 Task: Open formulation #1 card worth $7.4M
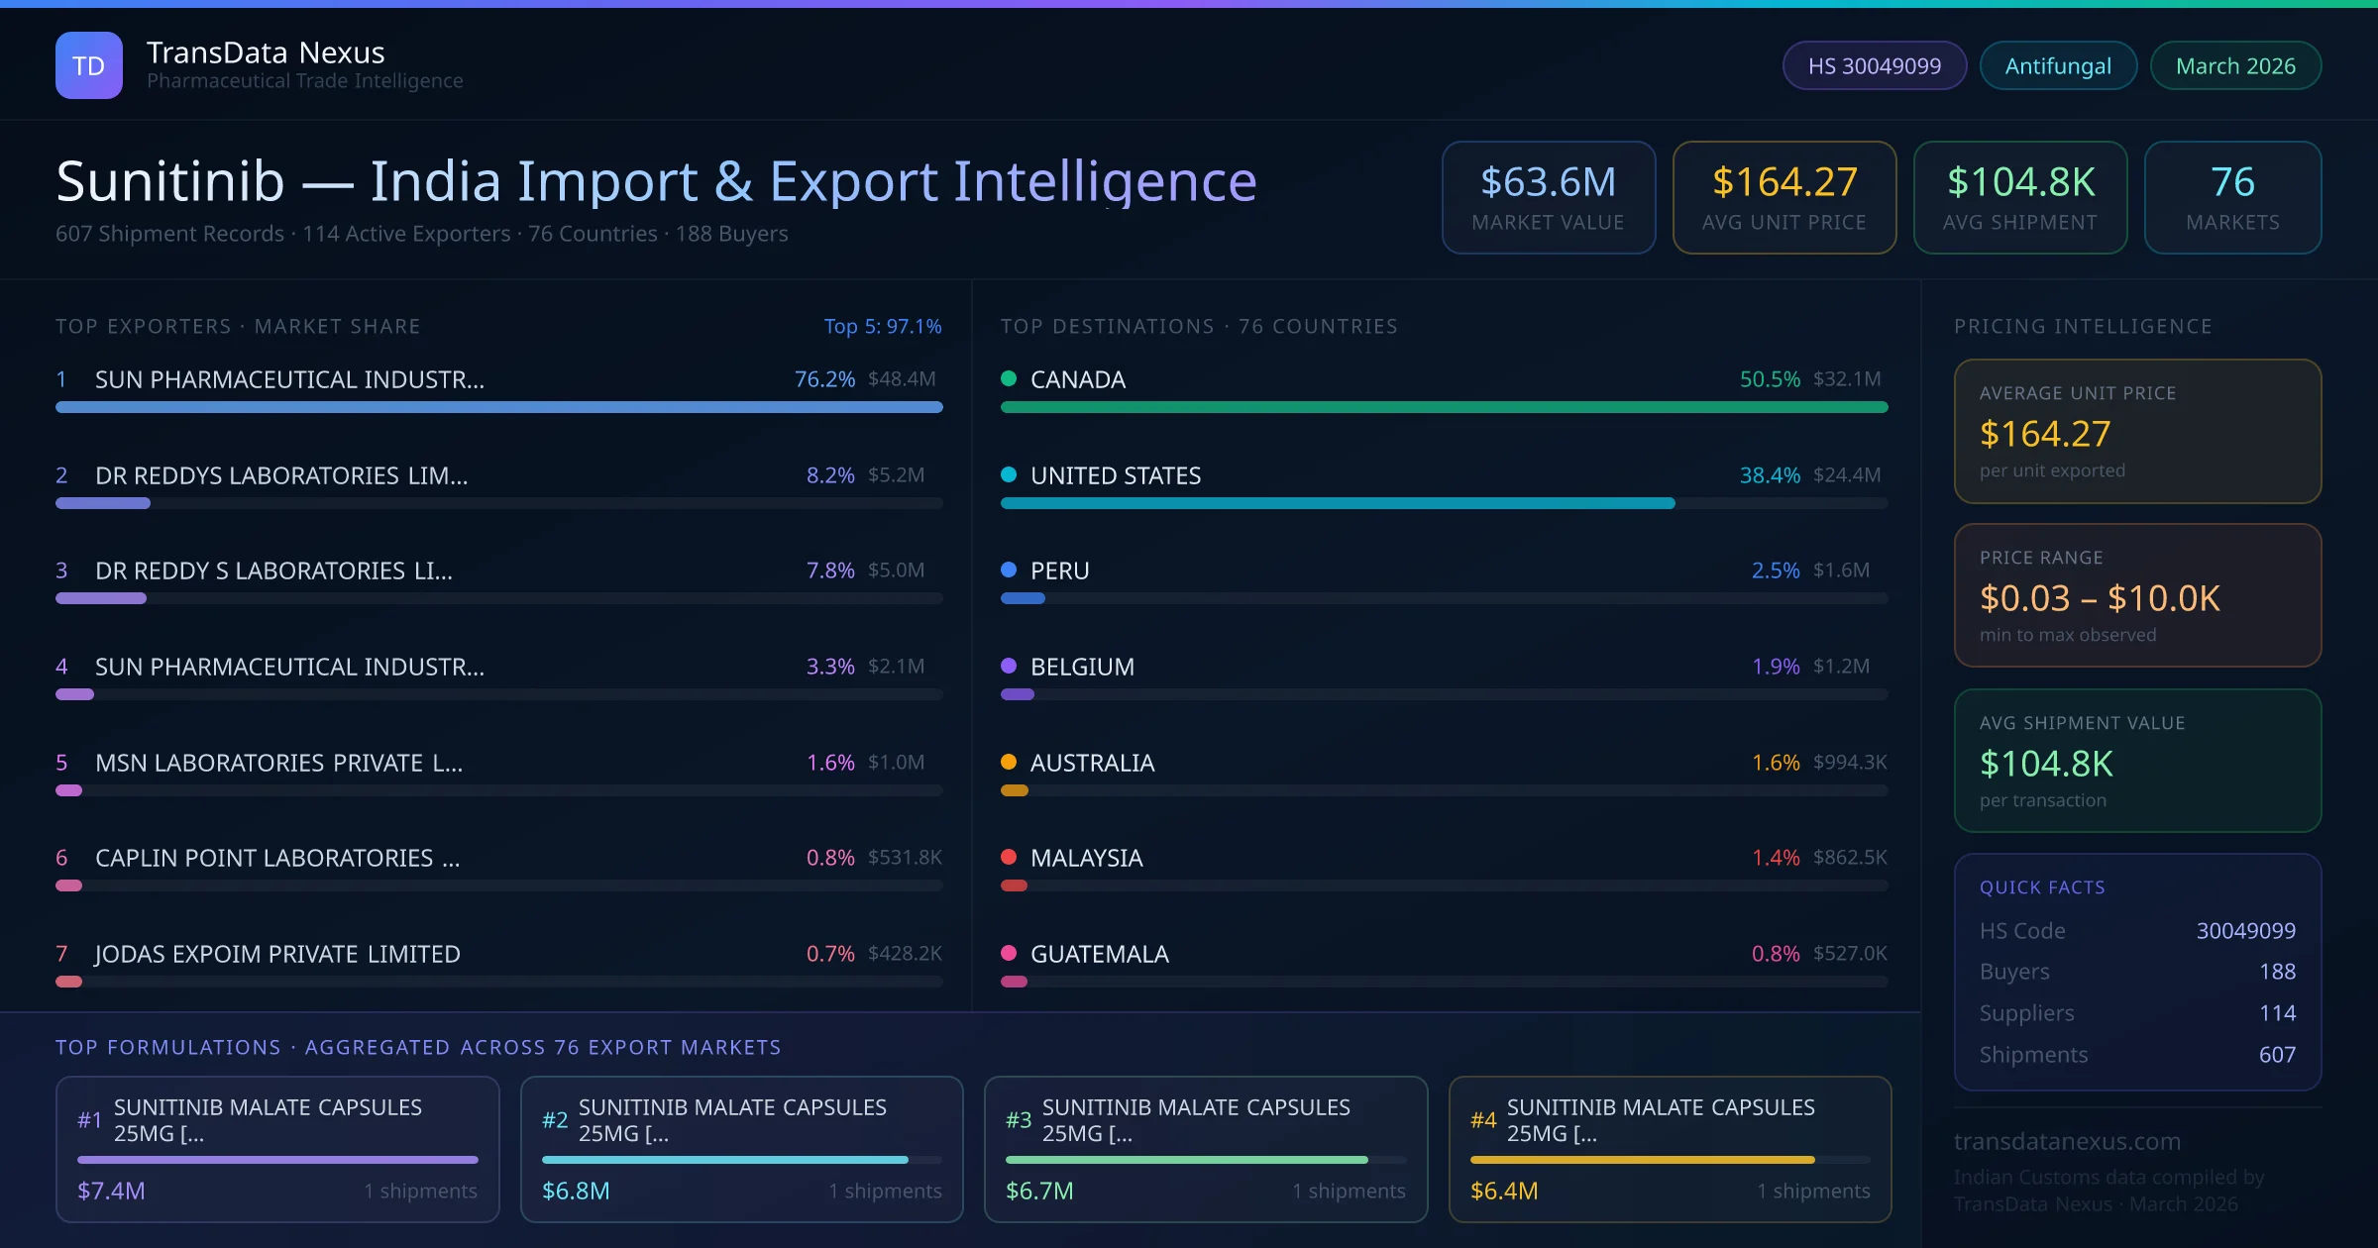click(277, 1149)
